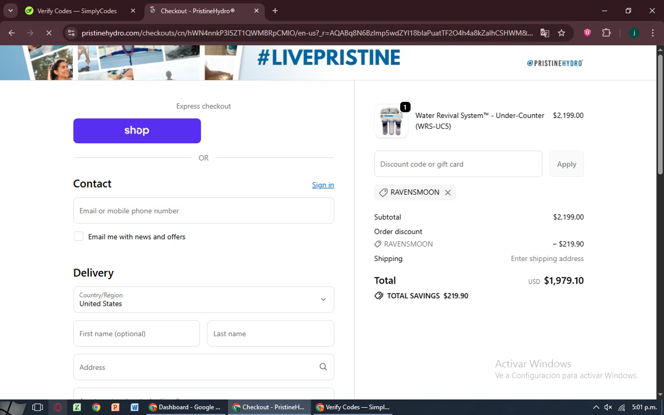Open the red shield extension icon
The width and height of the screenshot is (664, 415).
[587, 33]
